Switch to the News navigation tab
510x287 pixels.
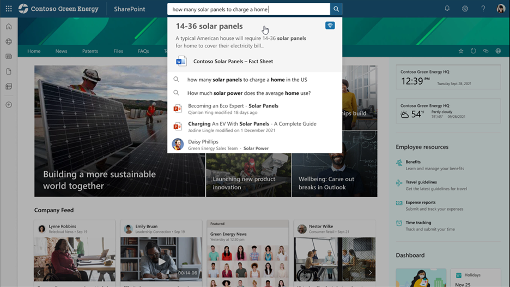(x=61, y=51)
